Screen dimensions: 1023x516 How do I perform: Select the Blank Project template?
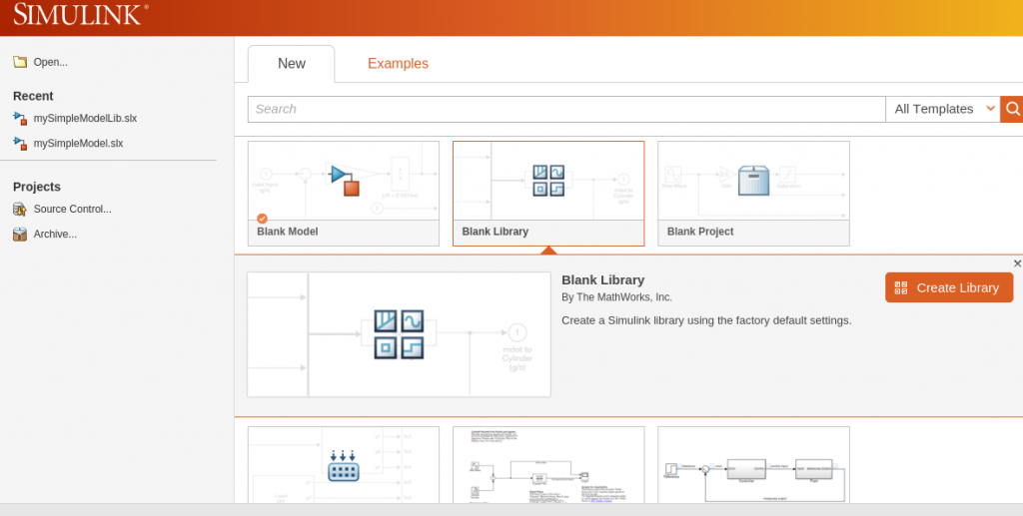click(753, 193)
